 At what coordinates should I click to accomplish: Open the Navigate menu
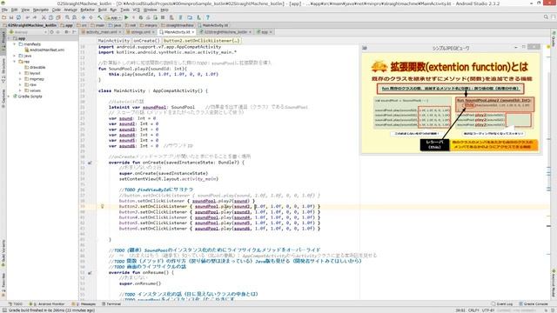tap(41, 10)
